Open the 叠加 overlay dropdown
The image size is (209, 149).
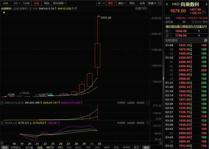click(x=122, y=3)
